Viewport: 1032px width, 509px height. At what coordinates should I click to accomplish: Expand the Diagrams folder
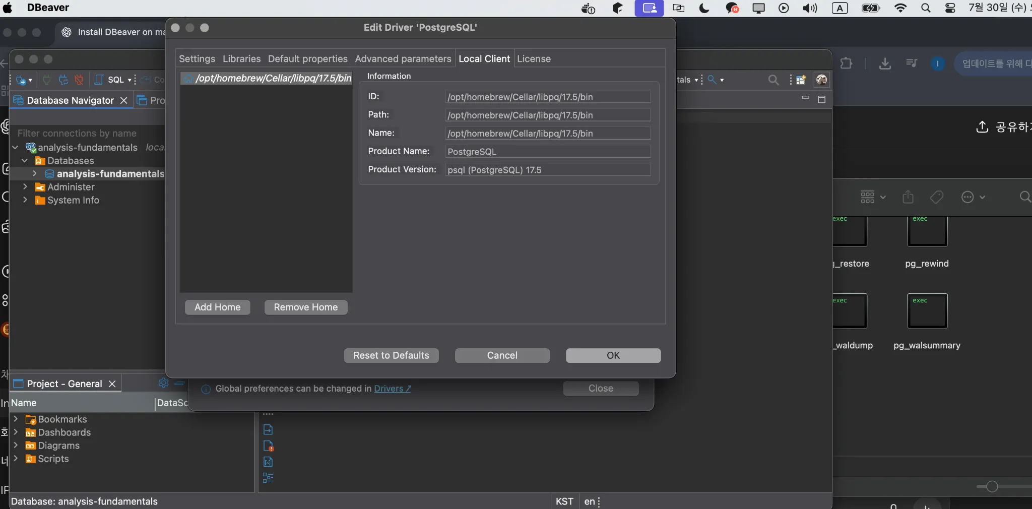[x=16, y=445]
